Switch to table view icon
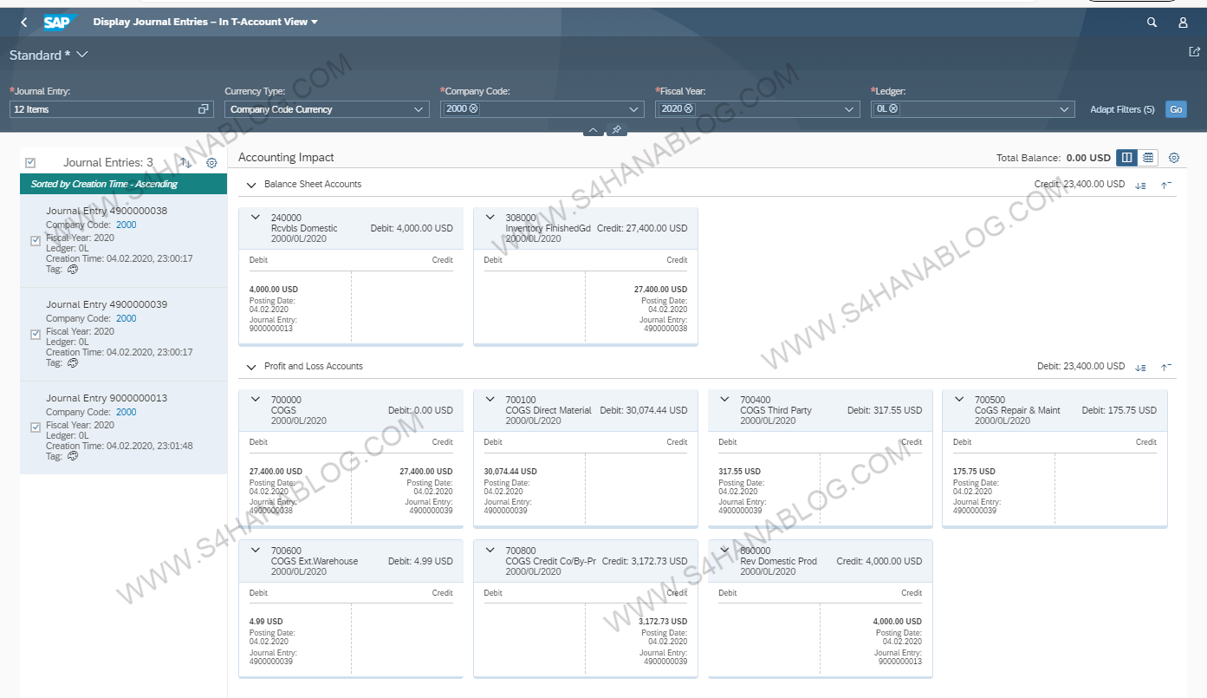 pos(1148,158)
